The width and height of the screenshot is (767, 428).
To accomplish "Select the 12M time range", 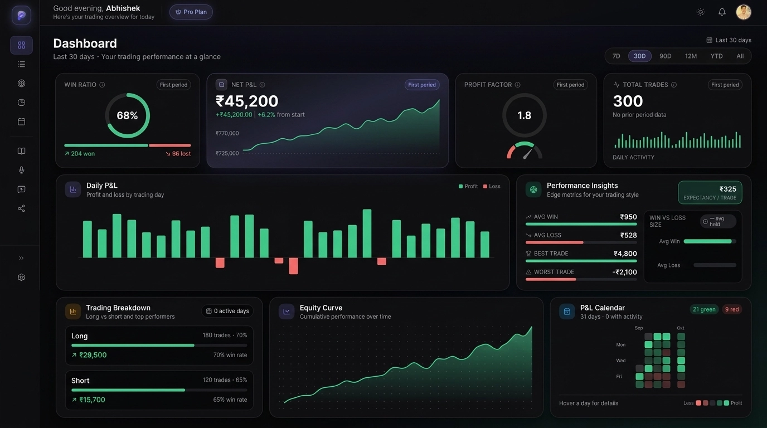I will (x=691, y=56).
